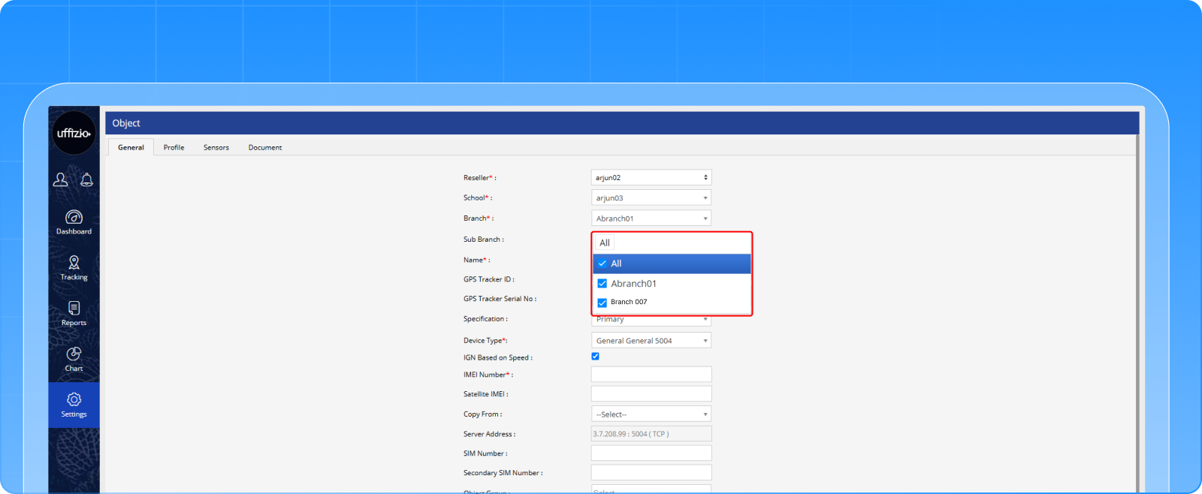This screenshot has height=494, width=1202.
Task: Open the notifications bell icon
Action: coord(87,179)
